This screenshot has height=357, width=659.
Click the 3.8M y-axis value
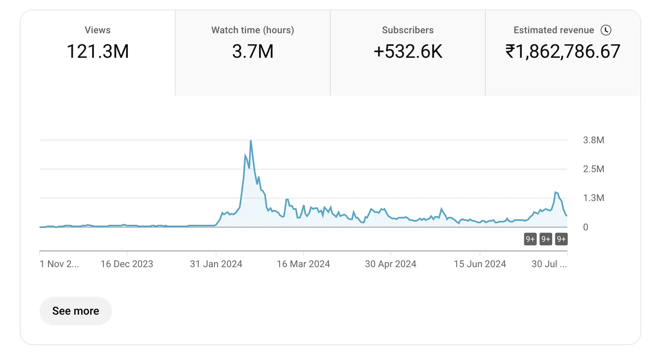click(594, 140)
